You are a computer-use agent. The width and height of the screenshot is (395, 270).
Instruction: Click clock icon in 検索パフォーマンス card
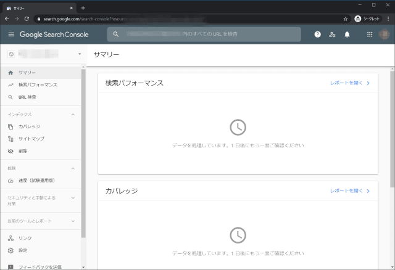click(x=238, y=128)
